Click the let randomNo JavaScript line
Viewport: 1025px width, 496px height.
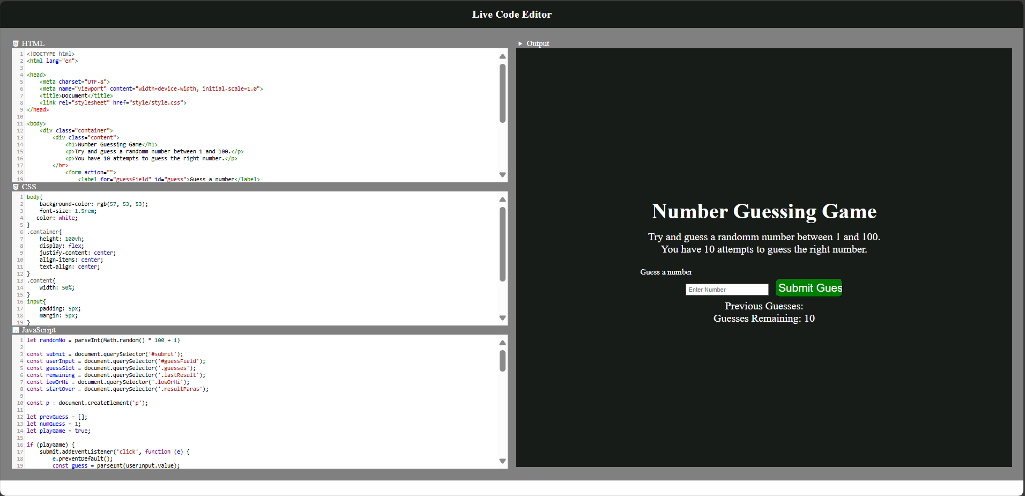point(103,340)
